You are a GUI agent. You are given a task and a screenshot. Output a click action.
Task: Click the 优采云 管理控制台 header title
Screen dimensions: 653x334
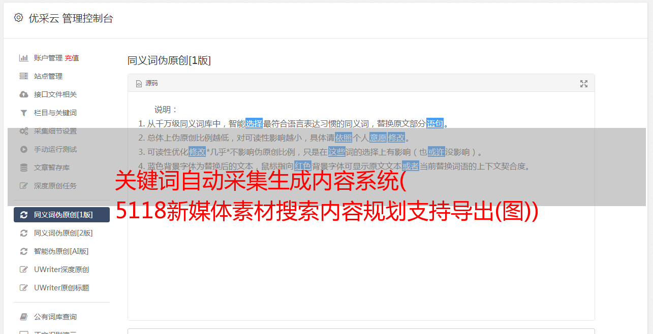(71, 18)
